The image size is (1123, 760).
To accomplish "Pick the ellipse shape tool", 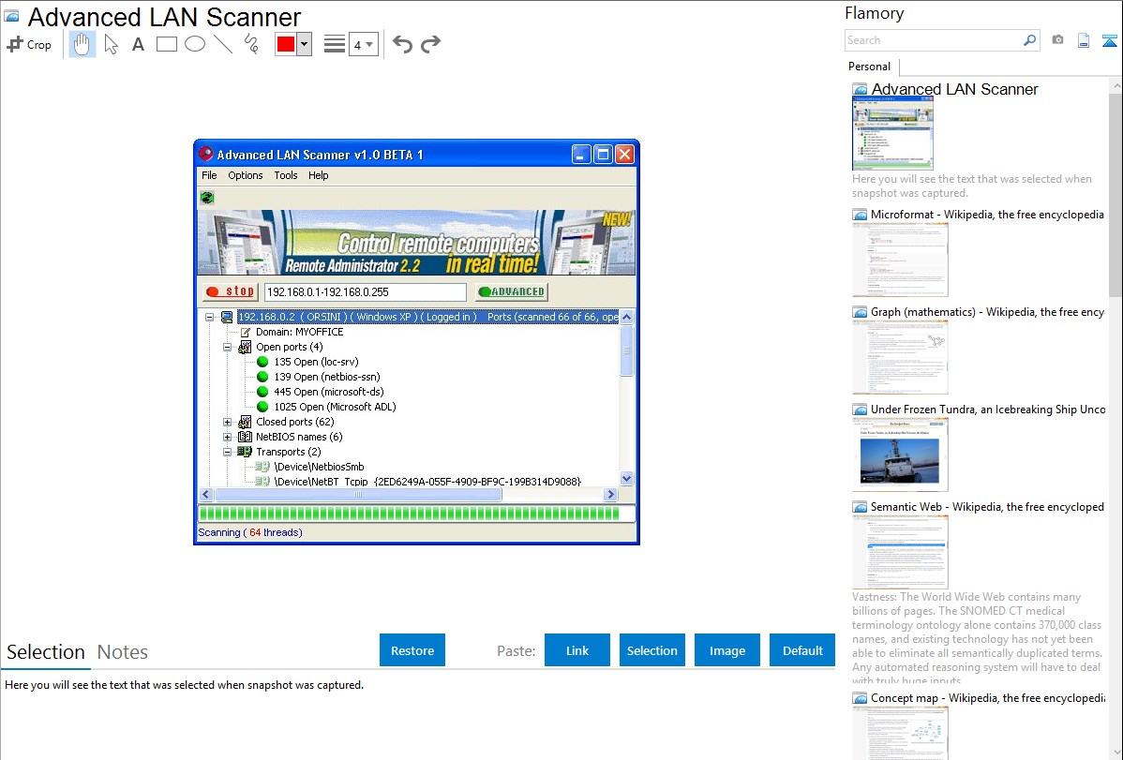I will coord(195,44).
